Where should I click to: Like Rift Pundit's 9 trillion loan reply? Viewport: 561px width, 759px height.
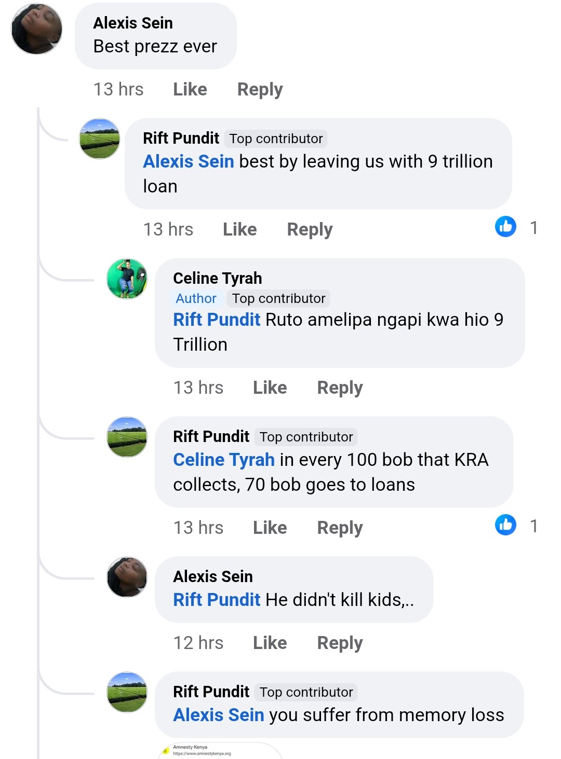tap(239, 229)
